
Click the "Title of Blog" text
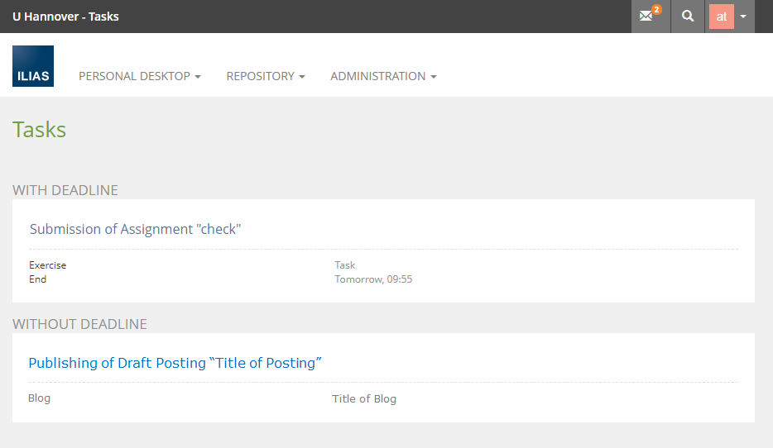point(364,398)
